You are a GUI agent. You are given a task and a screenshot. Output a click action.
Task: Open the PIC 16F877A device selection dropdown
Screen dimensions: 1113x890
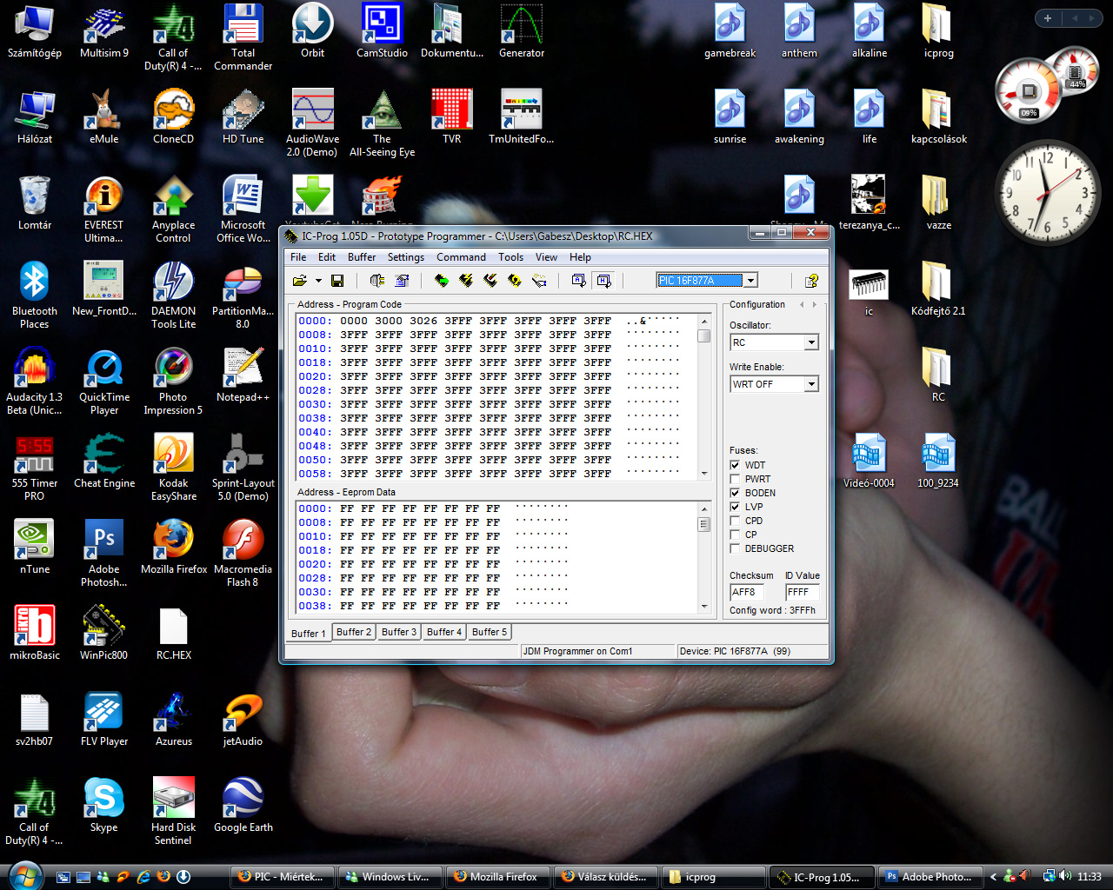click(751, 280)
